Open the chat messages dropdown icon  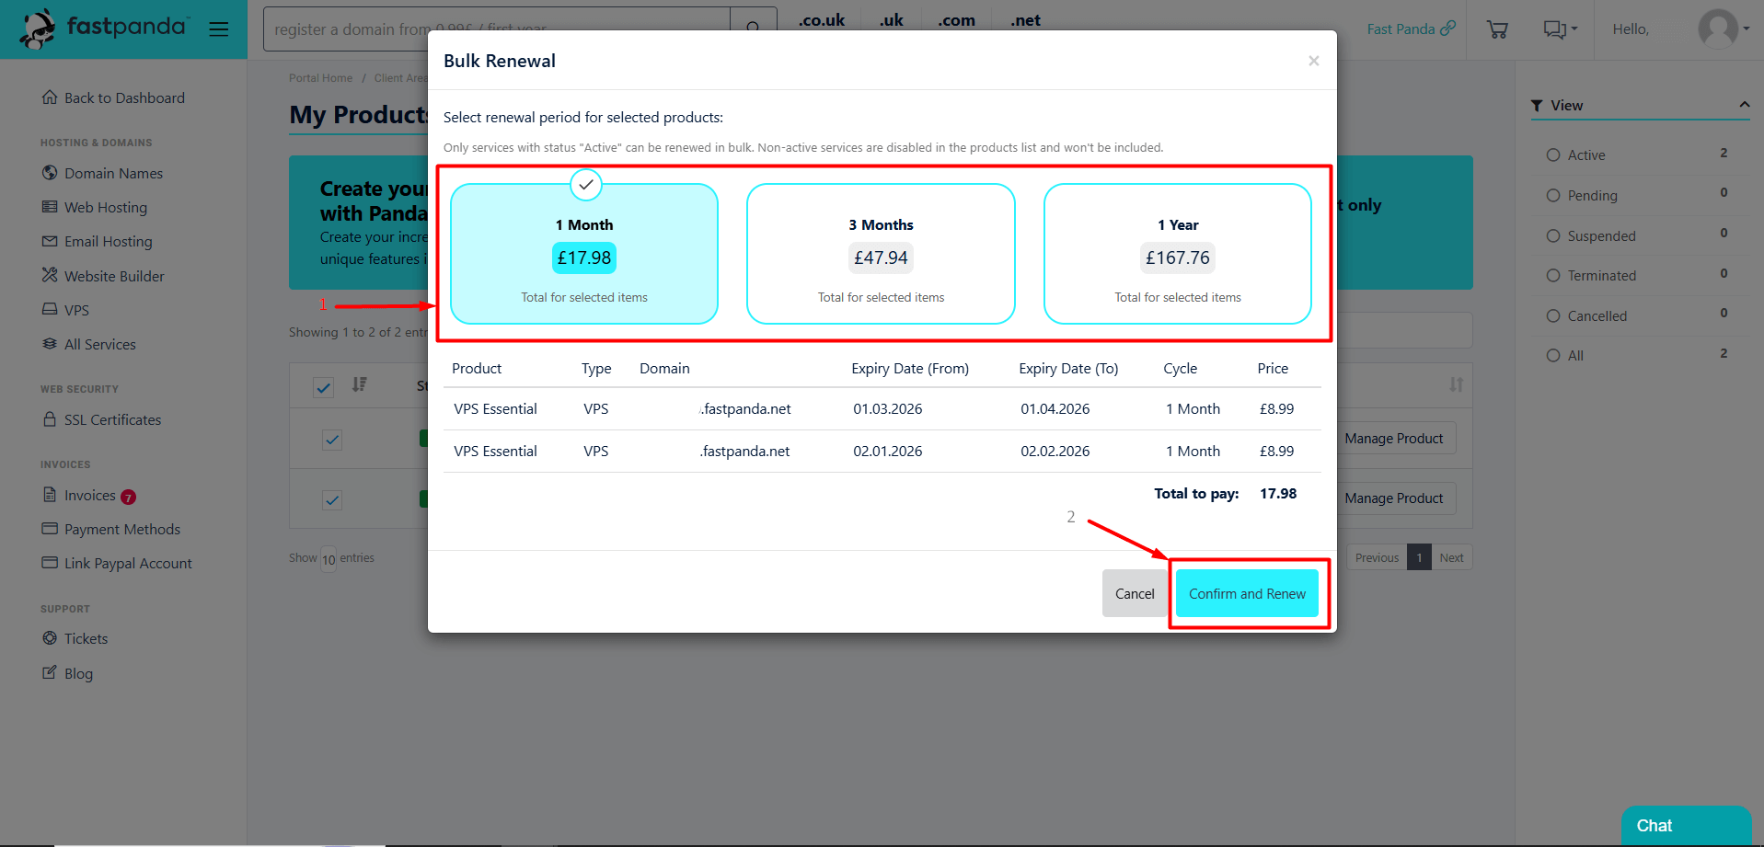[x=1560, y=29]
